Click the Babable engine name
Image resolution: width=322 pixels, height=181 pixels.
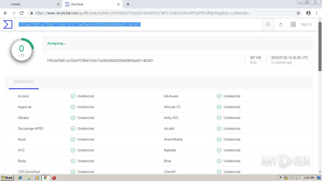[170, 150]
